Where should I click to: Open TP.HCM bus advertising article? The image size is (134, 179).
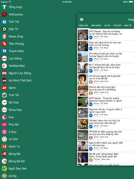click(106, 135)
